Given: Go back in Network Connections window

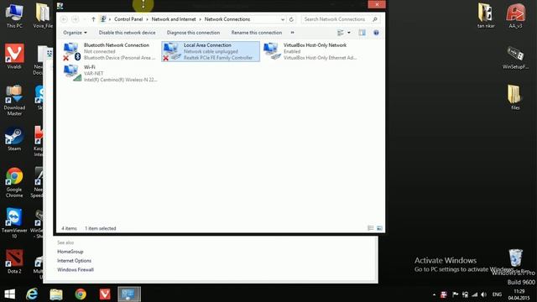Looking at the screenshot, I should click(x=64, y=19).
